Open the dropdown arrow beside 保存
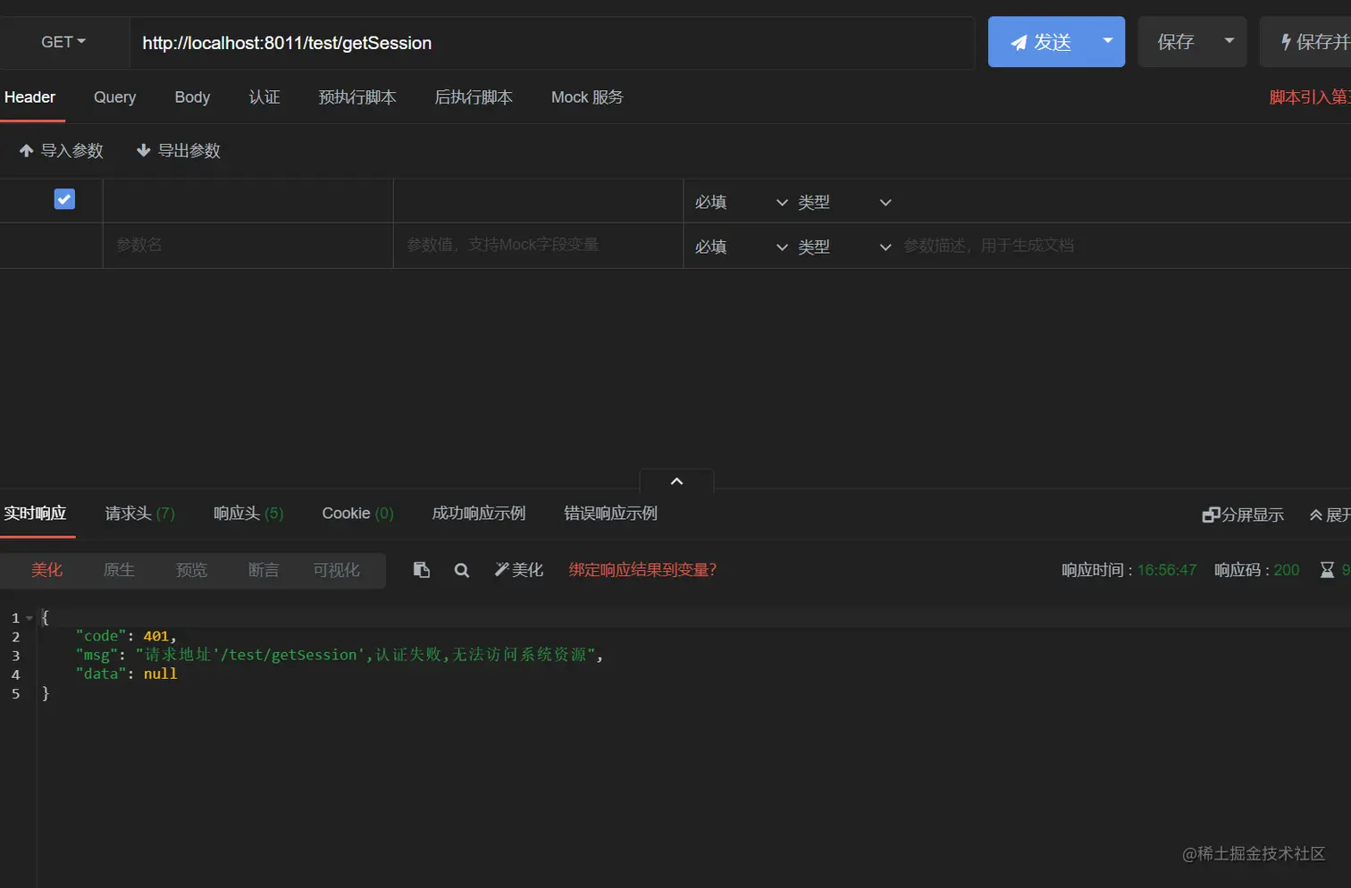The height and width of the screenshot is (888, 1351). coord(1229,41)
